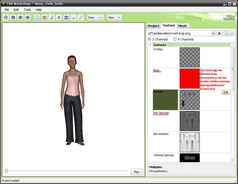This screenshot has width=238, height=184.
Task: Switch to the Project tab
Action: click(154, 26)
